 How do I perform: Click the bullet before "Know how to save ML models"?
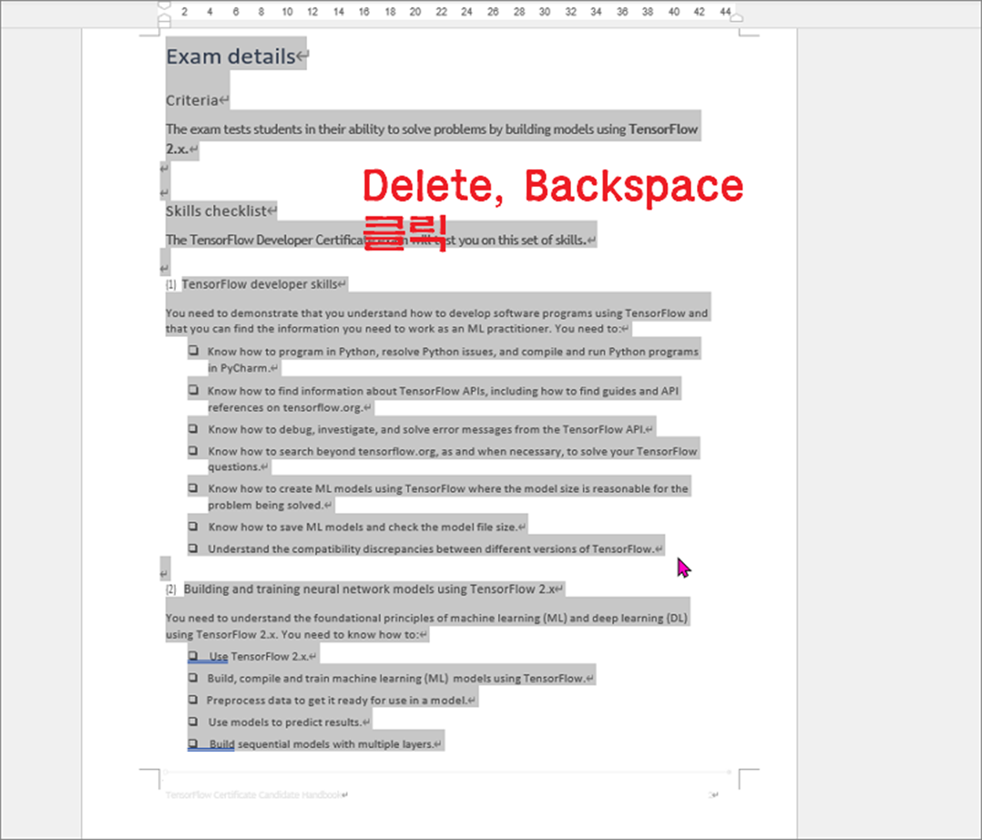tap(192, 526)
